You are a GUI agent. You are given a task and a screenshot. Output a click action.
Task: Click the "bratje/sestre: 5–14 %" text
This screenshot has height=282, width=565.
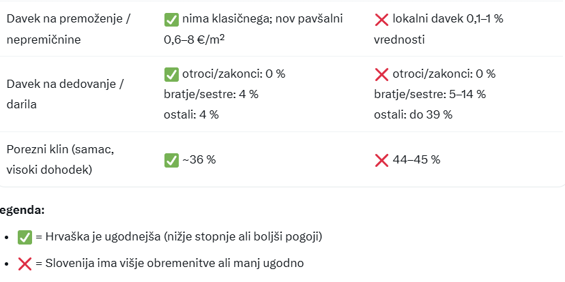click(x=429, y=94)
